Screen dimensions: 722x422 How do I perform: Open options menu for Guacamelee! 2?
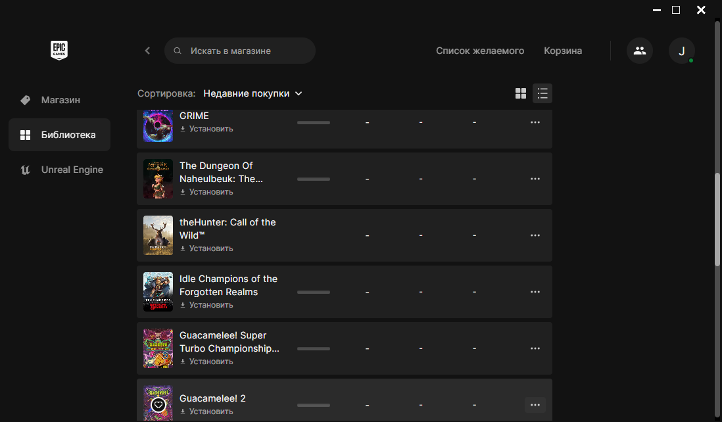tap(535, 405)
